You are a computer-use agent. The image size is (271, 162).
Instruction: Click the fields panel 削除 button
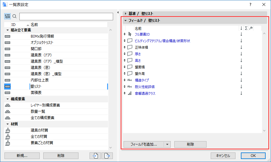[190, 144]
